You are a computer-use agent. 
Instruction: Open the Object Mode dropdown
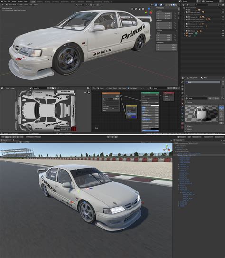coord(12,5)
